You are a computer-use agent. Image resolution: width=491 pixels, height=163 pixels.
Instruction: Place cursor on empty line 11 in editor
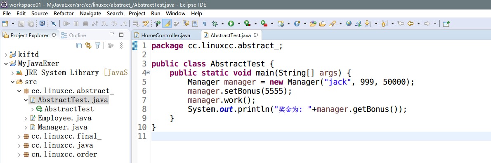[x=321, y=136]
